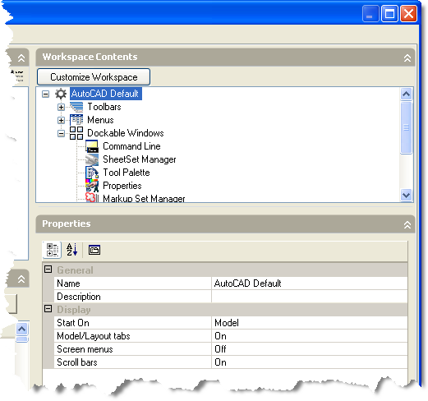Click the Name value AutoCAD Default
Screen dimensions: 428x401
tap(310, 283)
